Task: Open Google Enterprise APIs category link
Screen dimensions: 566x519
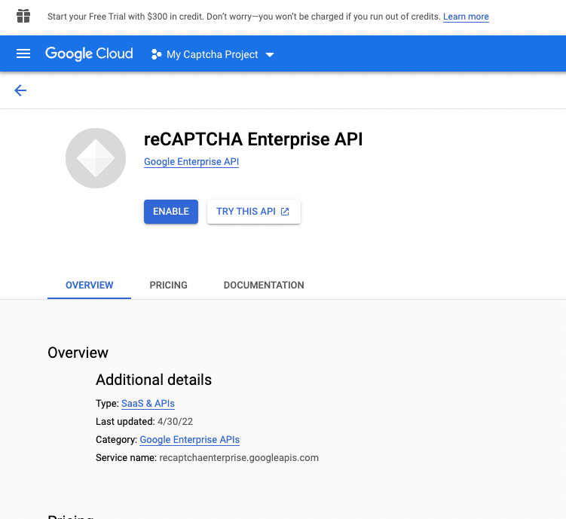Action: (189, 439)
